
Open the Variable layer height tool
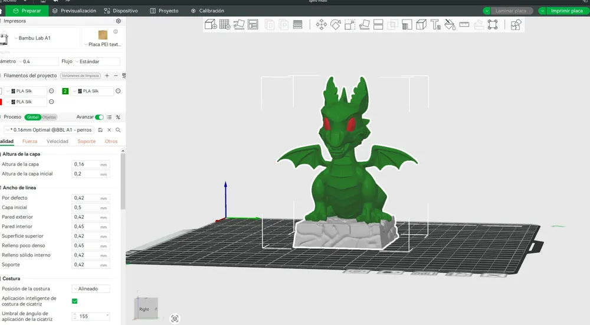[x=297, y=25]
